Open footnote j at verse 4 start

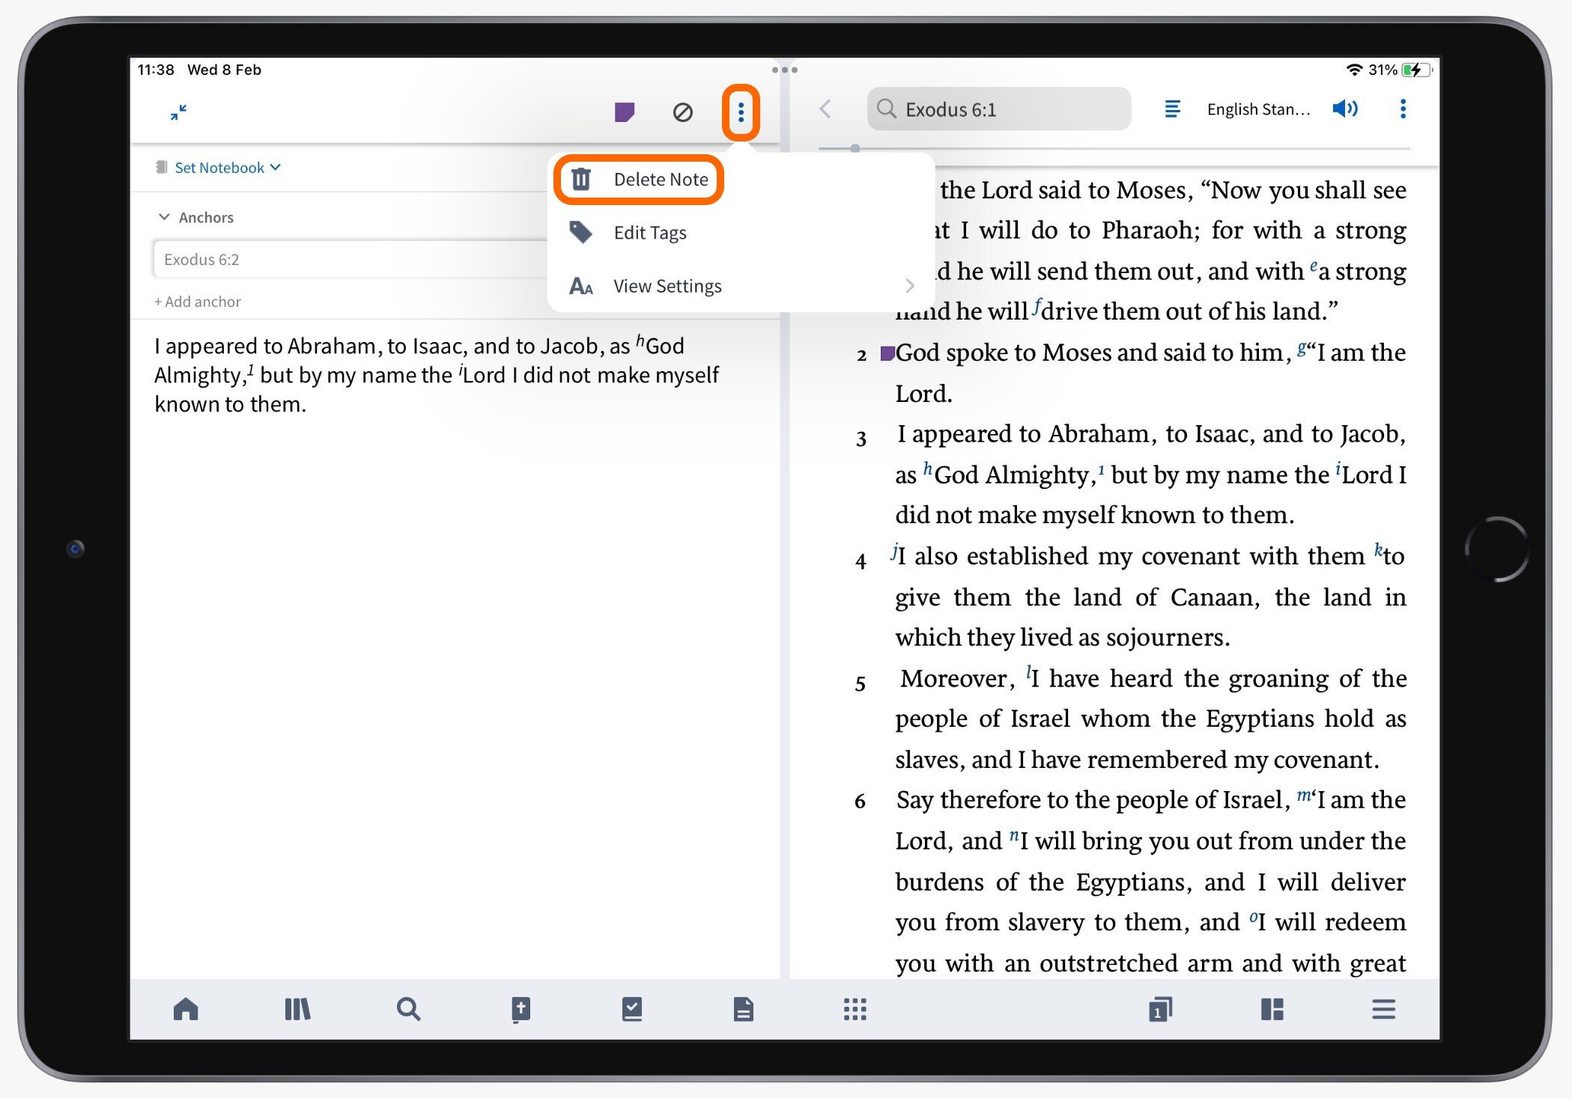pos(894,551)
